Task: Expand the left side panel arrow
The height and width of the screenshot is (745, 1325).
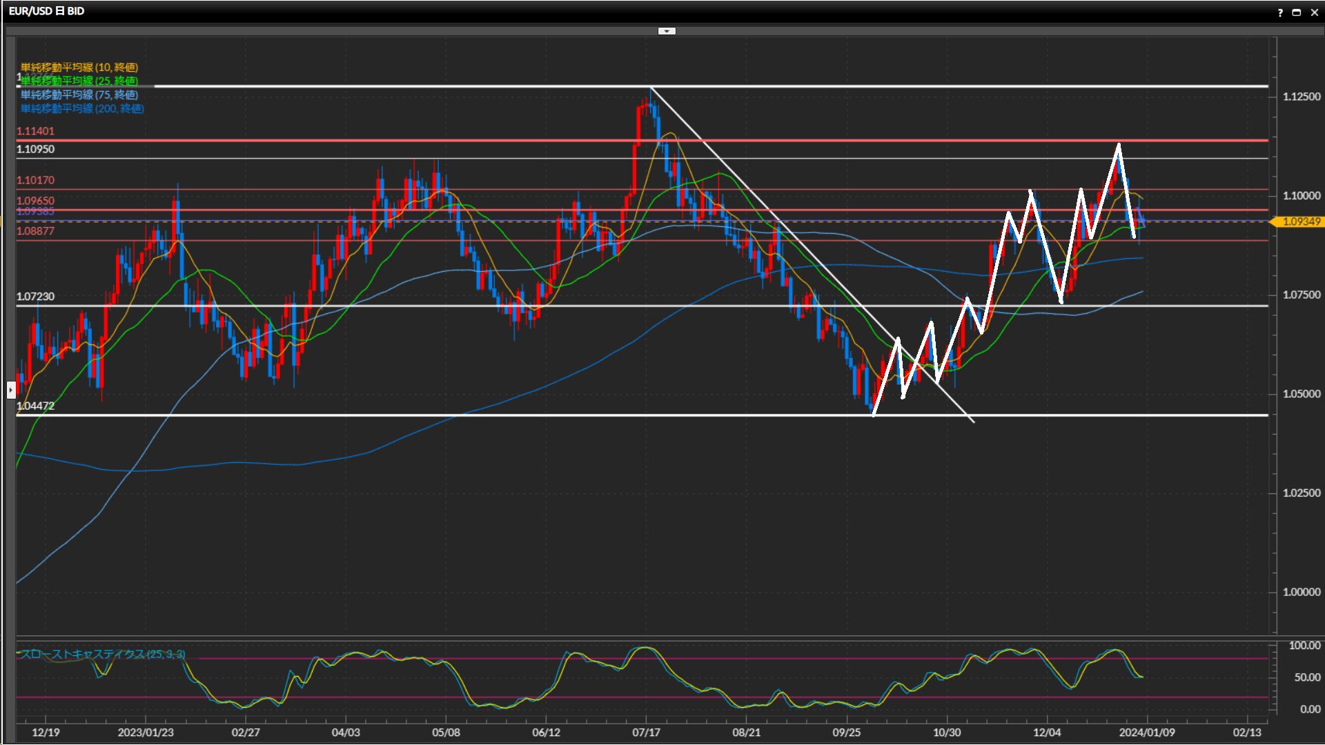Action: [10, 390]
